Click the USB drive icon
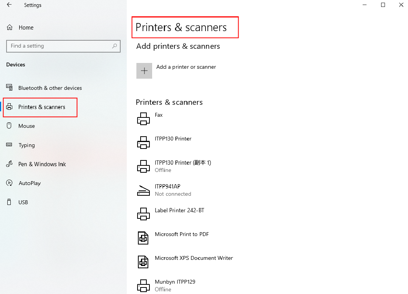 (9, 202)
